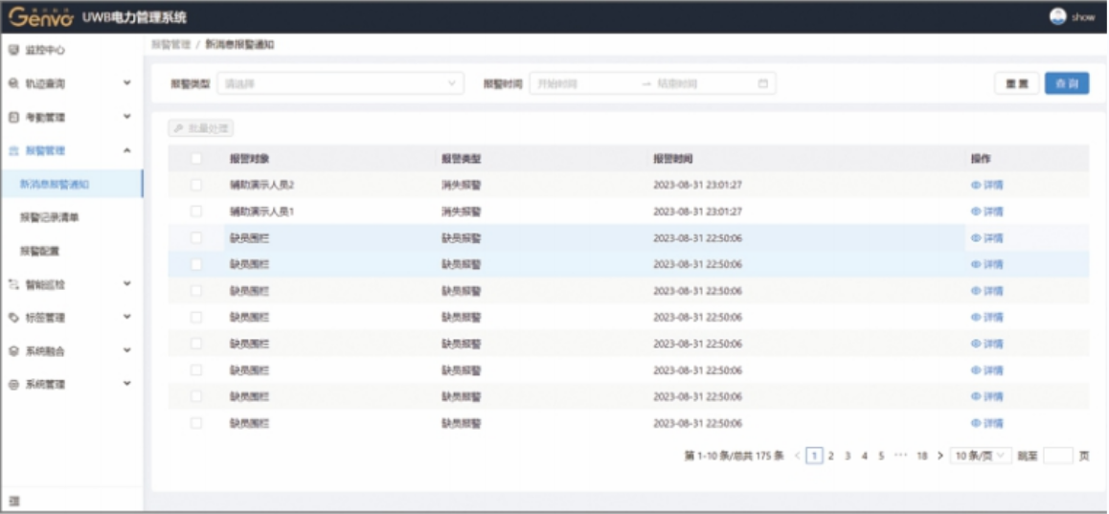Click the 监控中心 monitor icon in the sidebar
Screen dimensions: 1109x514
[13, 50]
